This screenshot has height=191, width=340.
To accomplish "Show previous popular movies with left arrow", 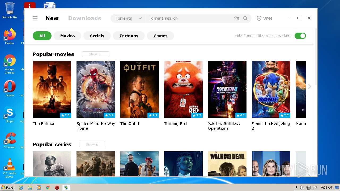I will coord(29,86).
